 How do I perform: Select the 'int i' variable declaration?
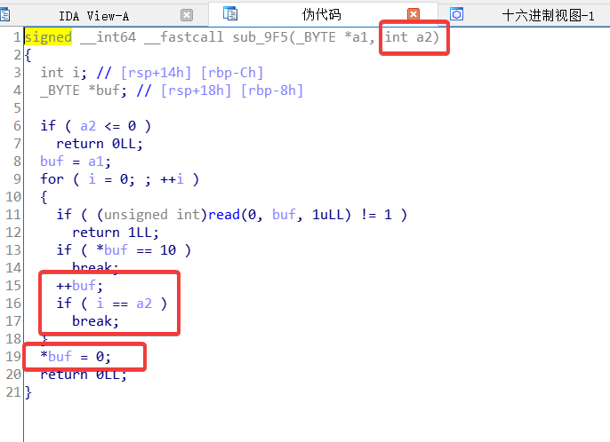pyautogui.click(x=56, y=73)
